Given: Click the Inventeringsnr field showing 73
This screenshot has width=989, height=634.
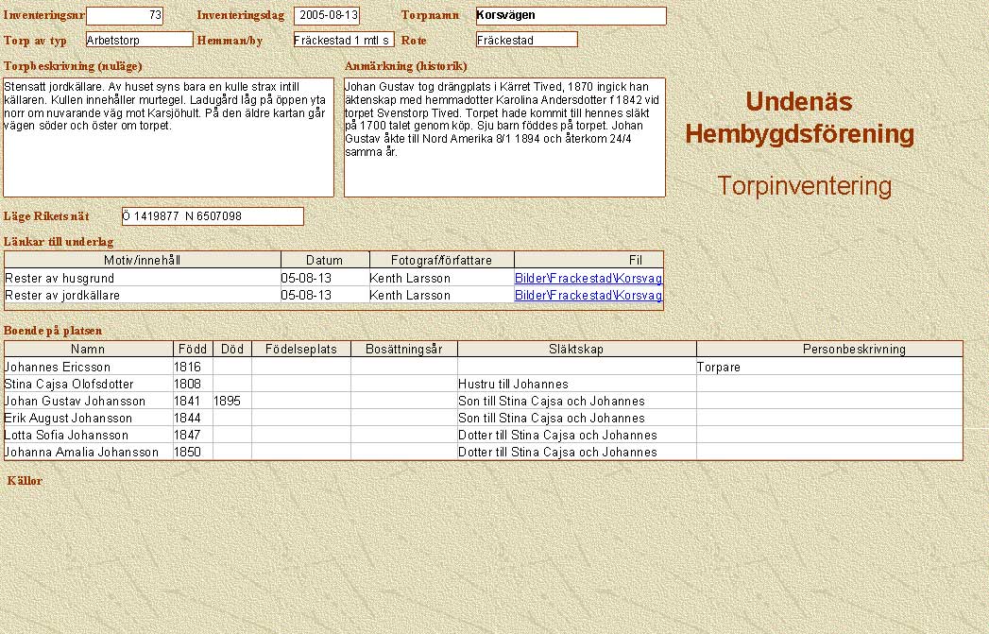Looking at the screenshot, I should 125,15.
